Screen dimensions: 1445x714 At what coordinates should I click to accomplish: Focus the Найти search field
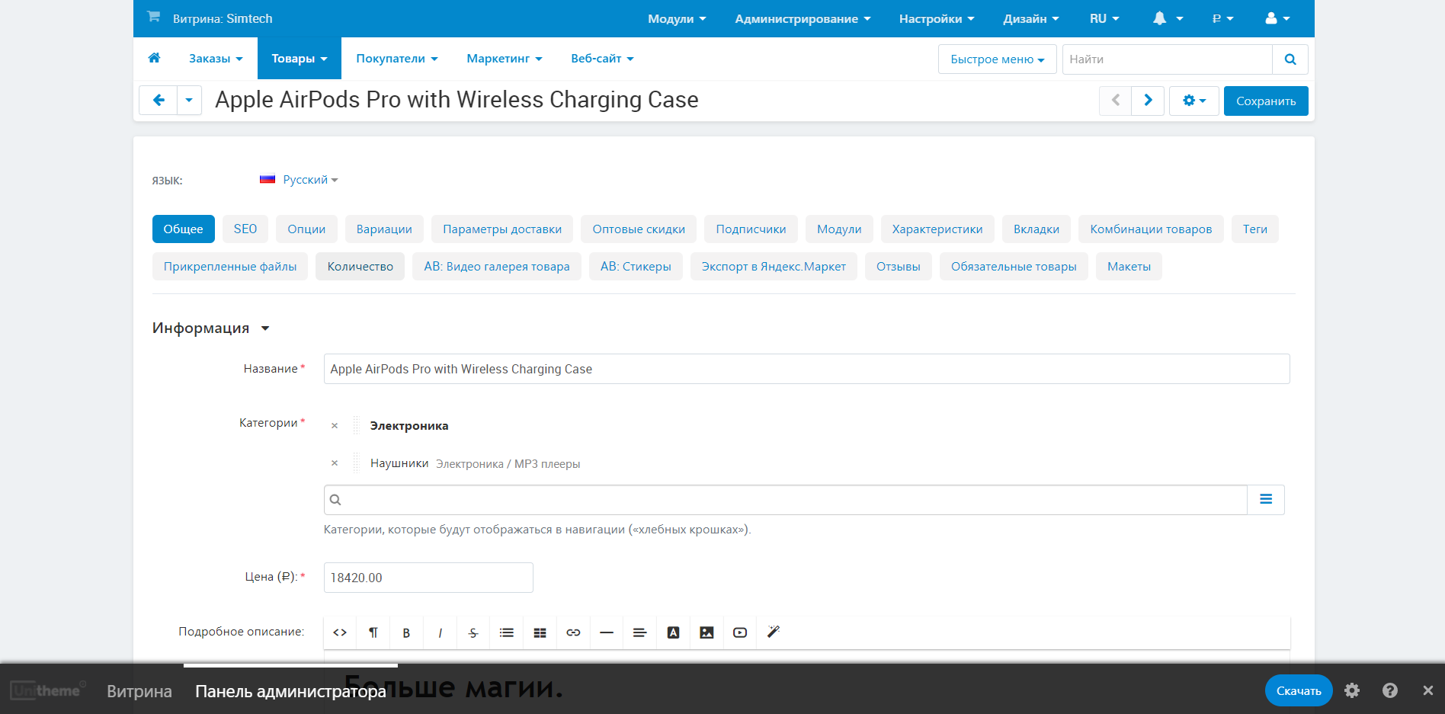click(1168, 59)
